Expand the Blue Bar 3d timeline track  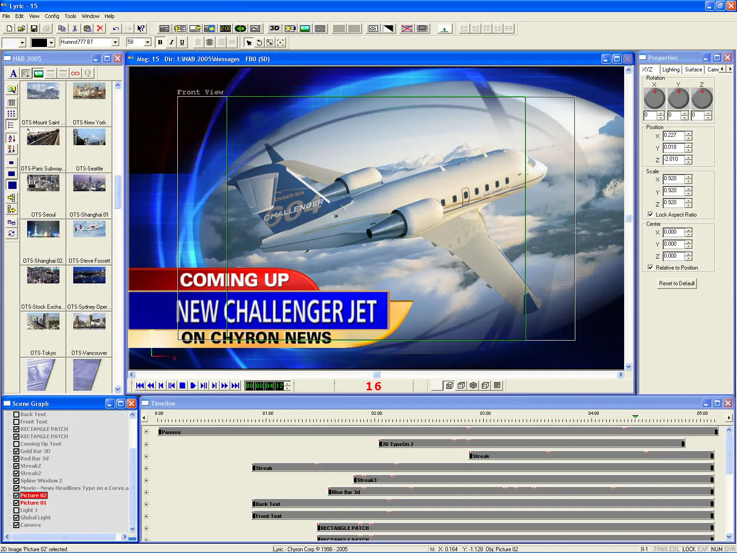(x=146, y=492)
